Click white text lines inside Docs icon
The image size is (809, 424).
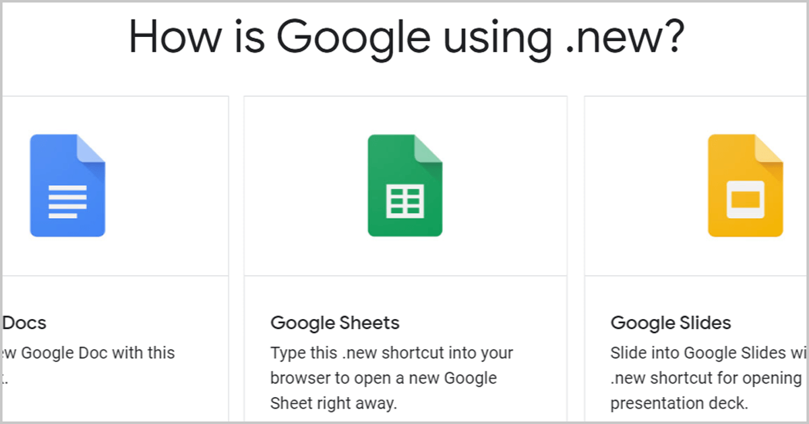(67, 201)
